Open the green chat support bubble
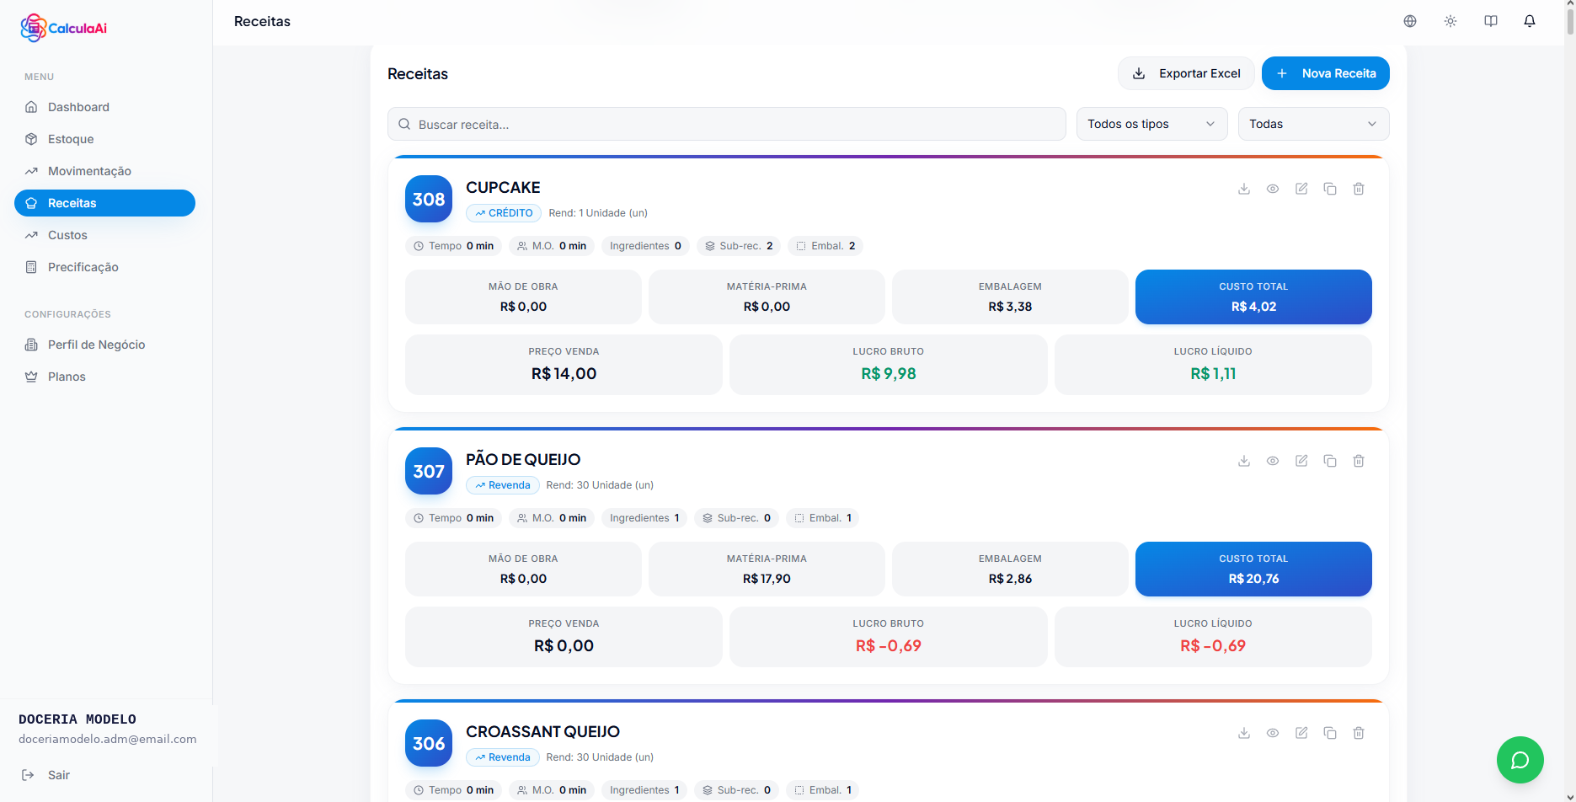The width and height of the screenshot is (1576, 802). (x=1520, y=760)
